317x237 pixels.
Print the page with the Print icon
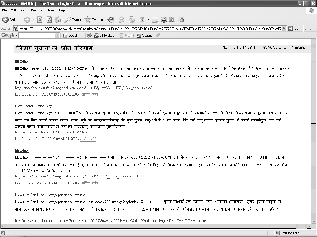point(133,19)
